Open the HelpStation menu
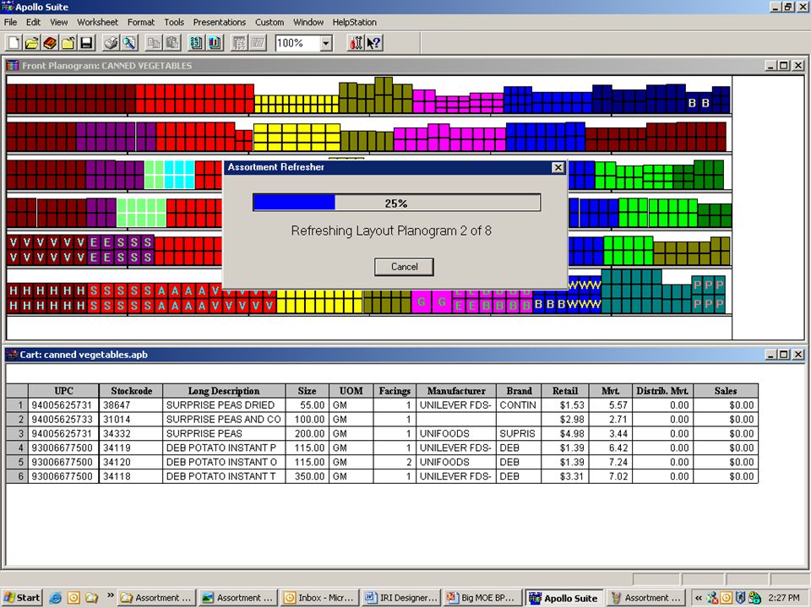The image size is (811, 608). (354, 22)
